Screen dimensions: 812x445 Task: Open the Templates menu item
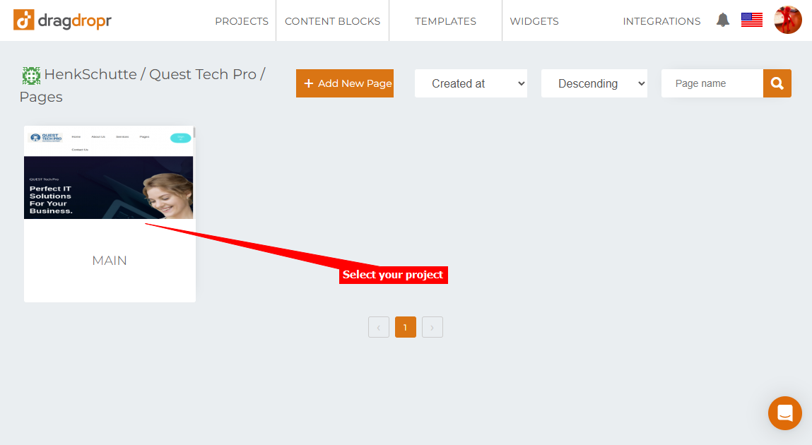(445, 21)
